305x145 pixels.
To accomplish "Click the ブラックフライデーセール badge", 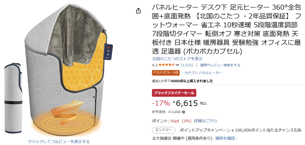I will [174, 93].
